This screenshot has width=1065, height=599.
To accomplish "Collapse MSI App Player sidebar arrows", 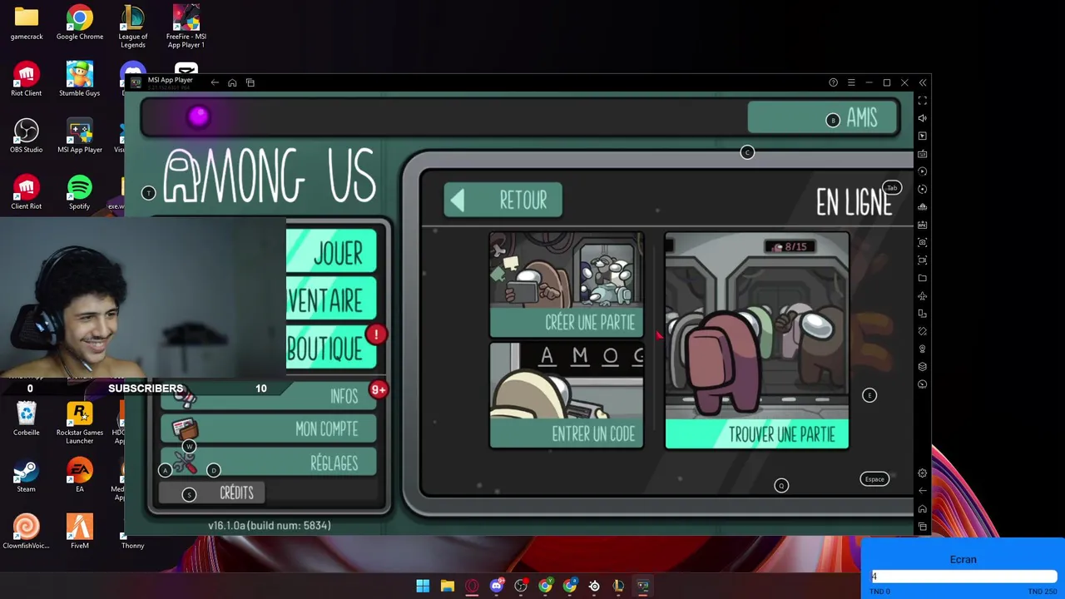I will [923, 82].
